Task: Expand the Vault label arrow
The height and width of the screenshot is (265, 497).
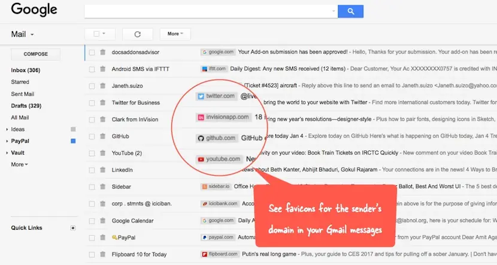Action: 7,153
